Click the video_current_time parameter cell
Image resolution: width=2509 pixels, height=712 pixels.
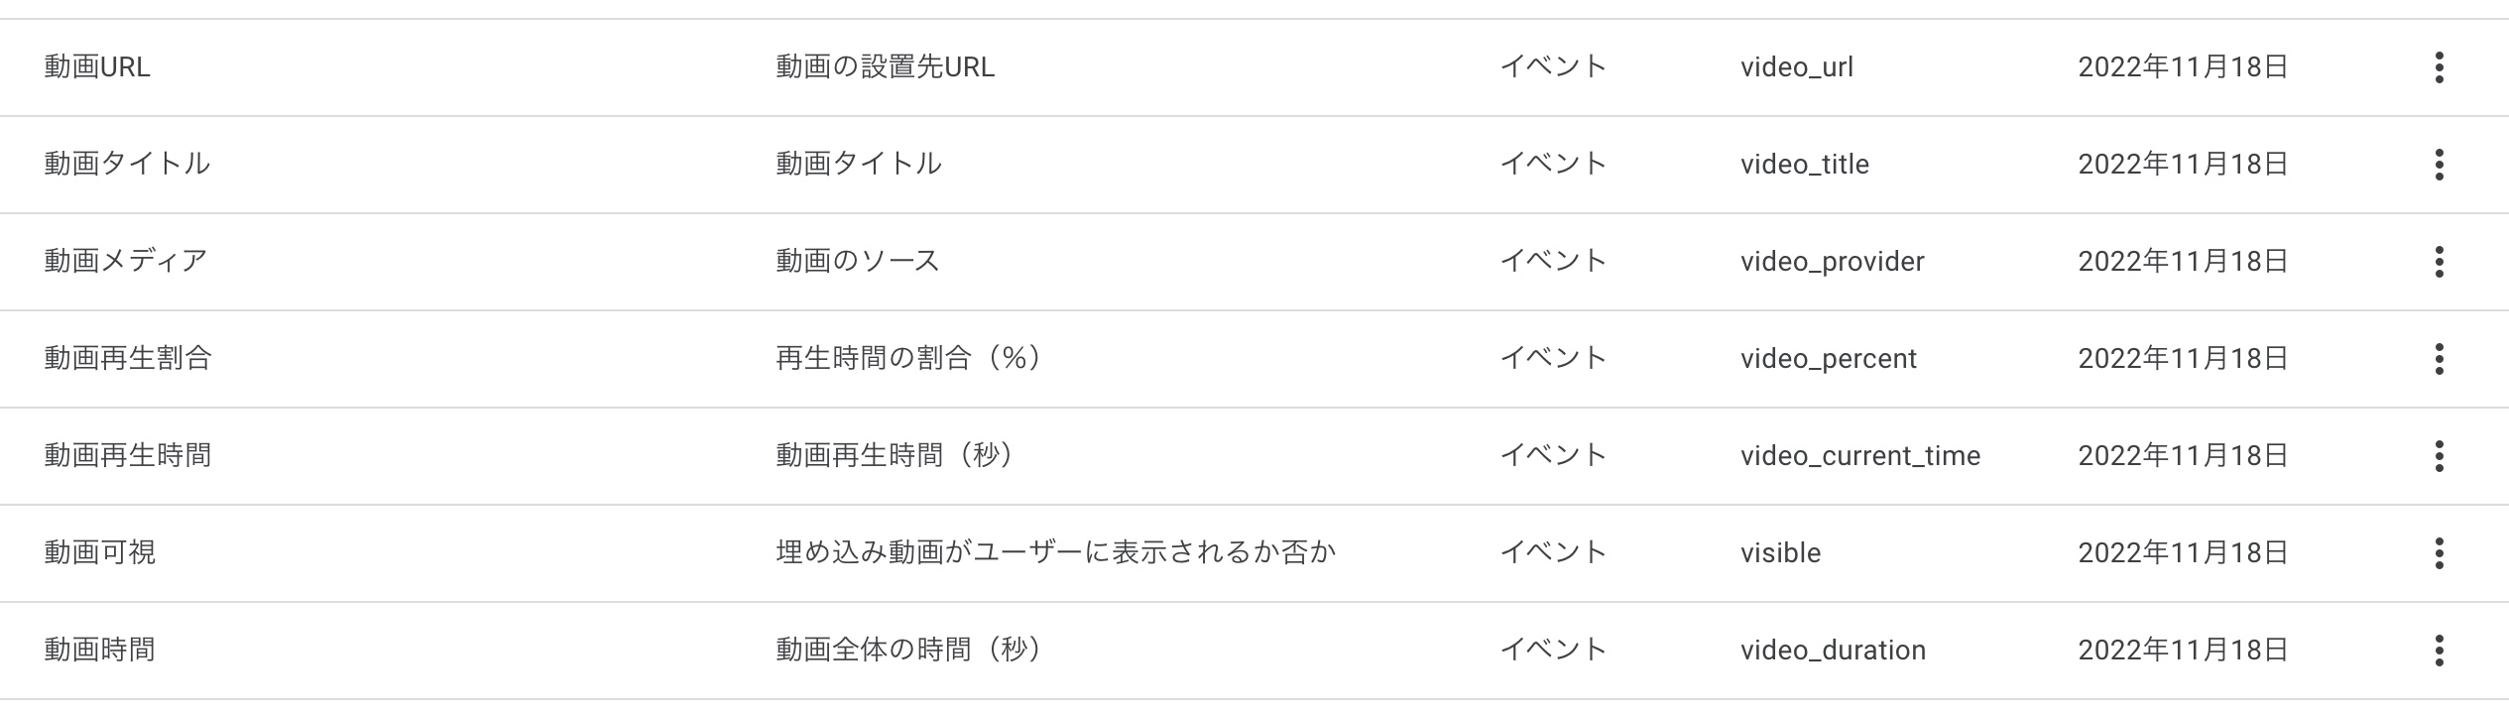pyautogui.click(x=1860, y=456)
